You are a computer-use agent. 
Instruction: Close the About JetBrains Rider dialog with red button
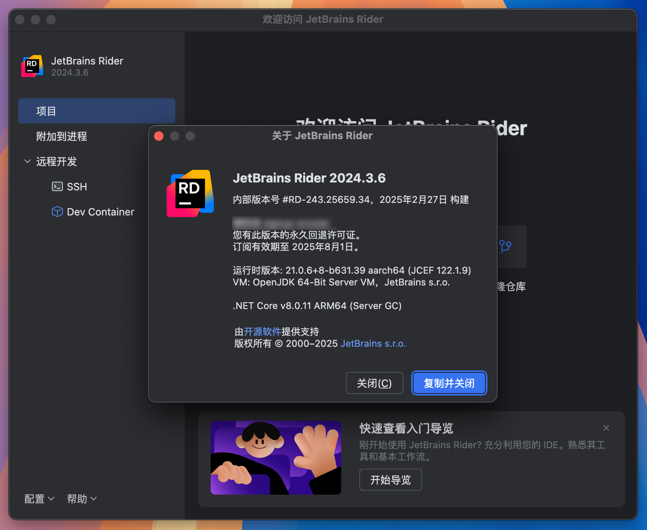pos(159,136)
